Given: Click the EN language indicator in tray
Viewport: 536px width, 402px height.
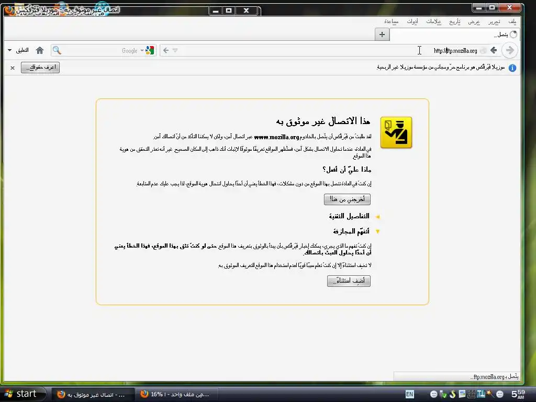Looking at the screenshot, I should [409, 394].
